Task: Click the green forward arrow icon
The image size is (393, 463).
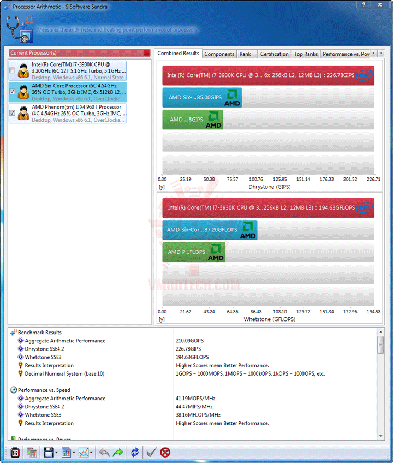Action: (118, 453)
